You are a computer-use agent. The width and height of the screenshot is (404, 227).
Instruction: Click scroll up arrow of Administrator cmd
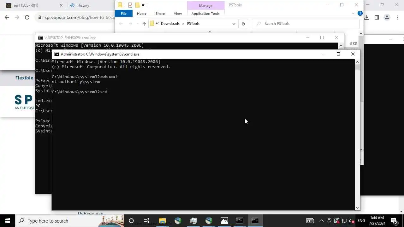click(357, 62)
